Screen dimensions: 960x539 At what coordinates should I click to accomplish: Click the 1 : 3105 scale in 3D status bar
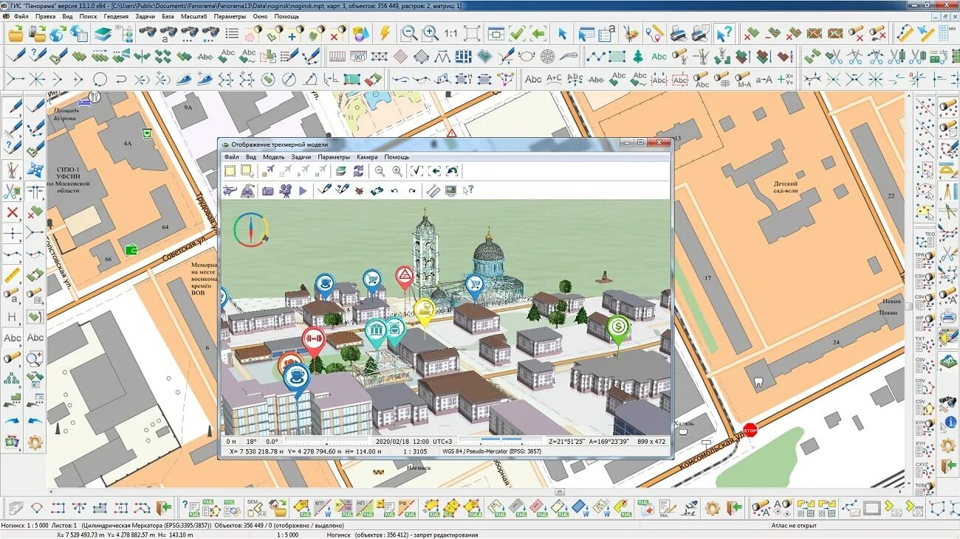pyautogui.click(x=414, y=451)
